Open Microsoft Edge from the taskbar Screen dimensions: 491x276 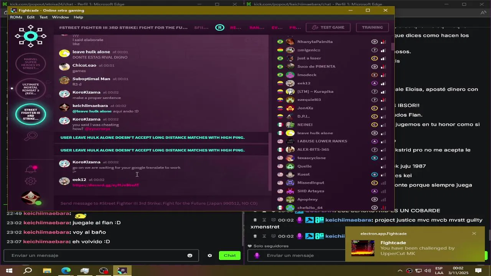[66, 271]
